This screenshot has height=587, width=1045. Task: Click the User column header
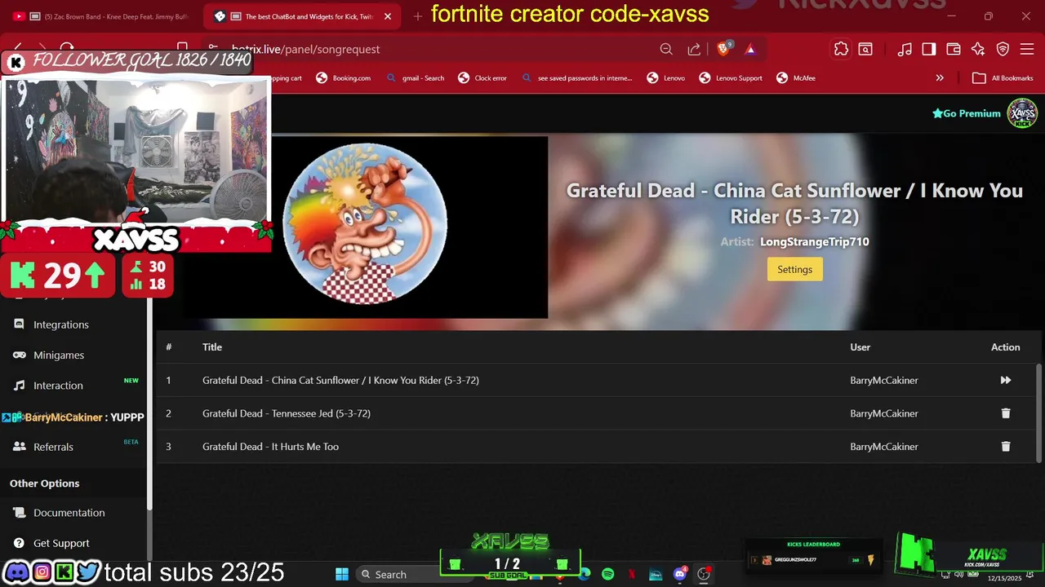pos(860,347)
